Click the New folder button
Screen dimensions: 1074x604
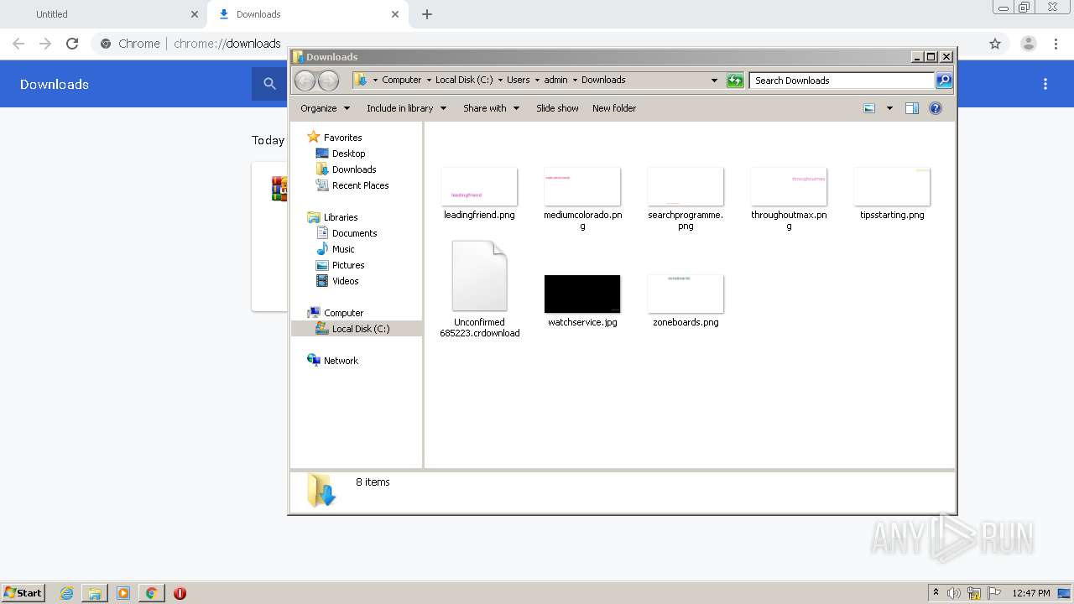point(614,108)
